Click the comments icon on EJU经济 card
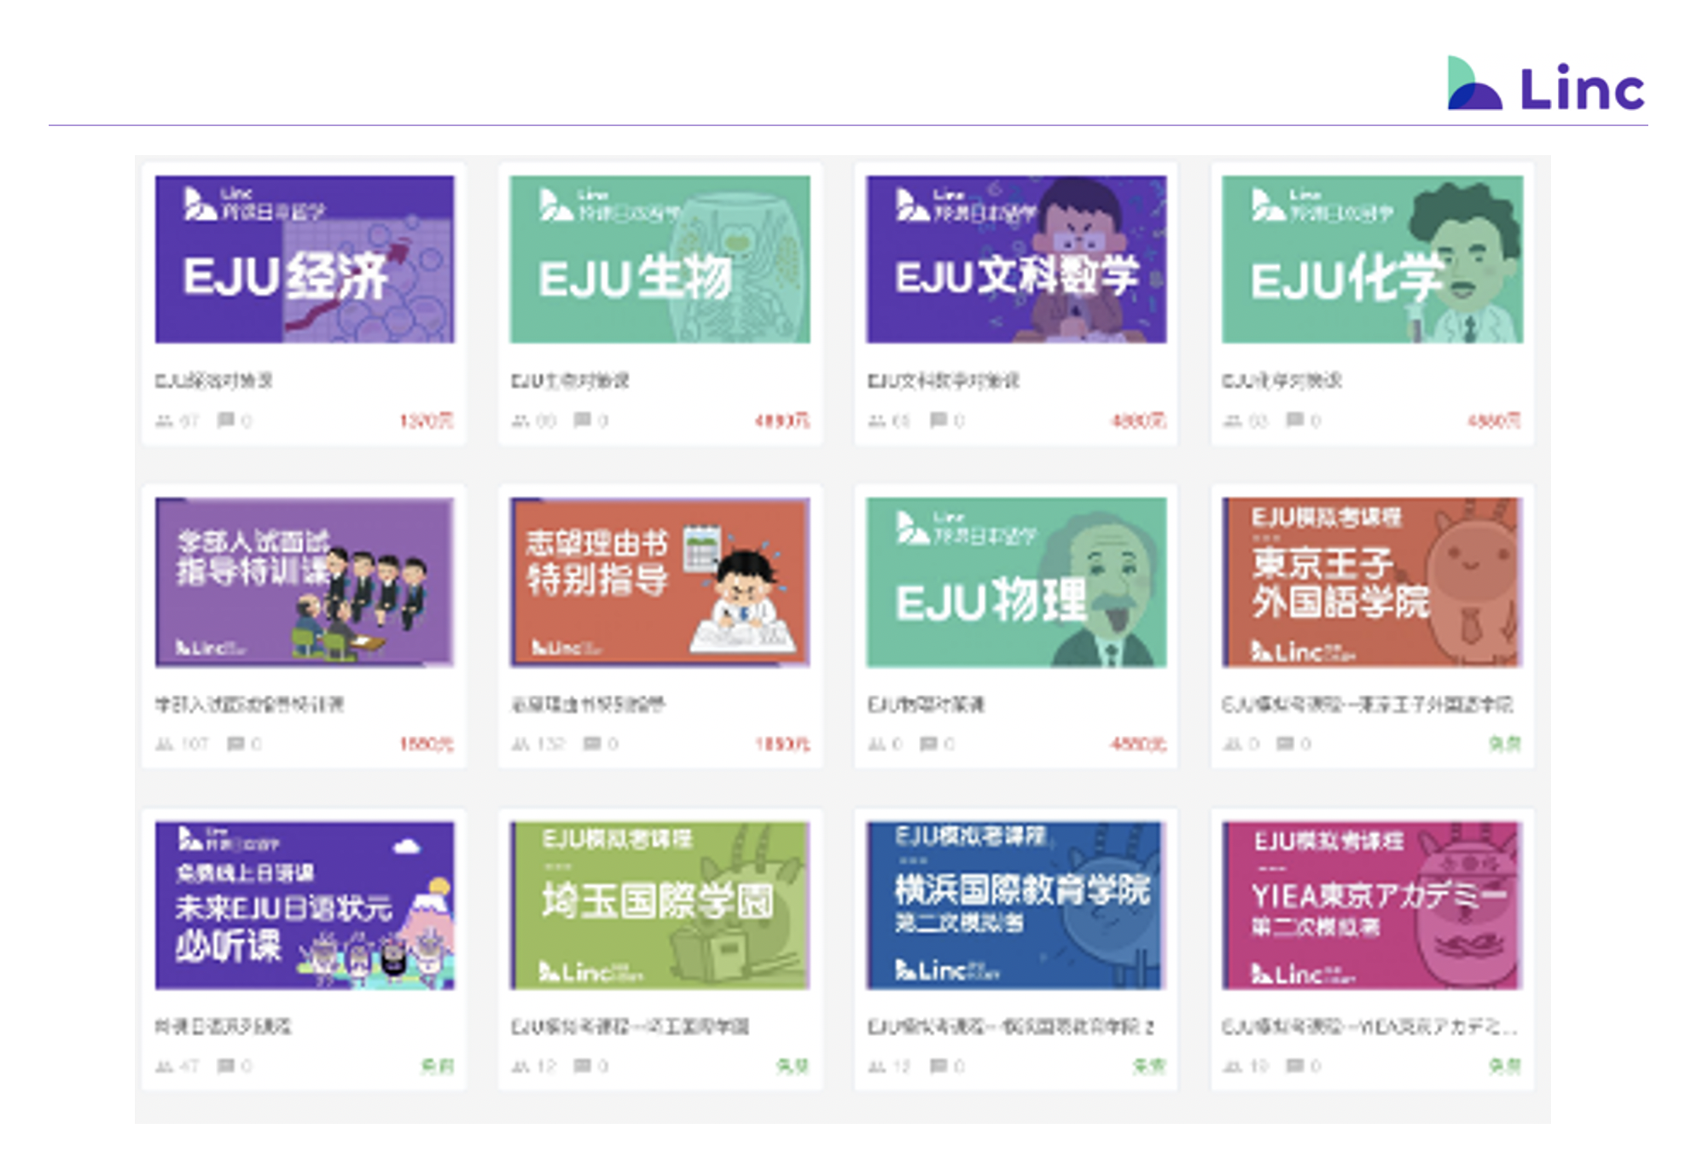The height and width of the screenshot is (1163, 1691). point(225,419)
